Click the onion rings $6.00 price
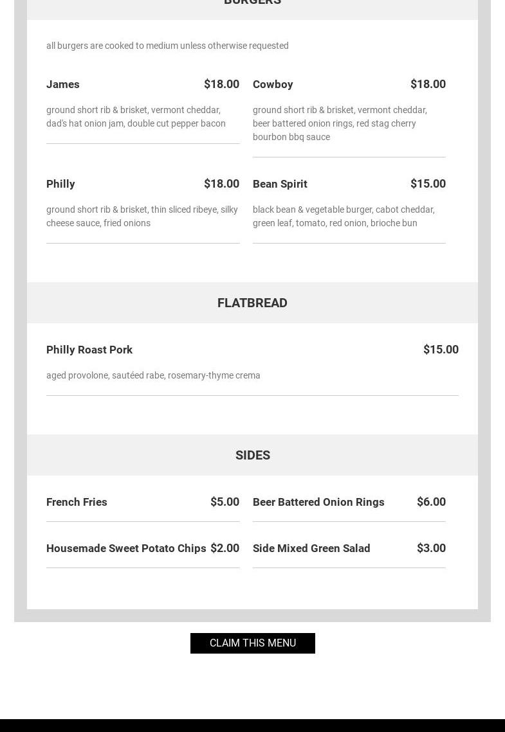This screenshot has height=732, width=505. tap(431, 502)
